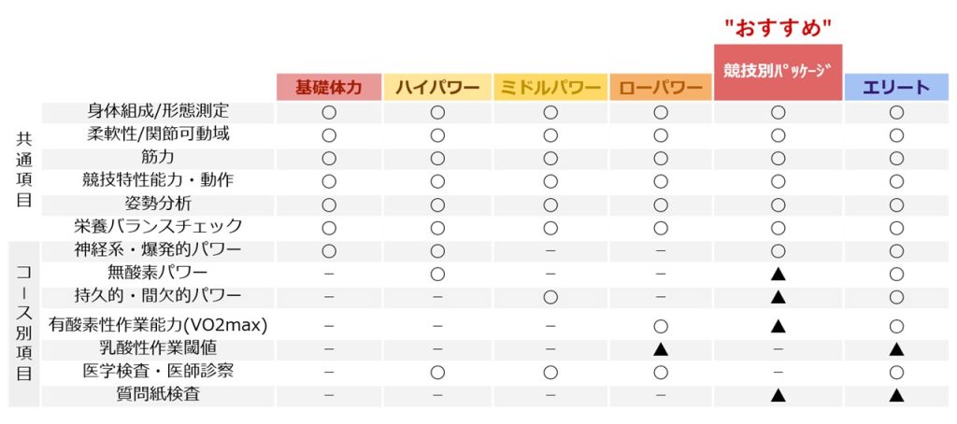Click the circle for 身体組成/形態測定 under 基礎体力
Screen dimensions: 957x424
click(329, 113)
